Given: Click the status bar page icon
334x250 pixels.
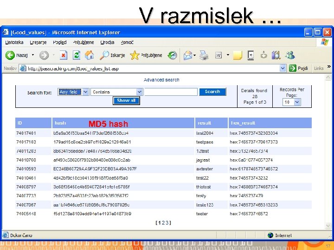Looking at the screenshot, I should tap(5, 235).
